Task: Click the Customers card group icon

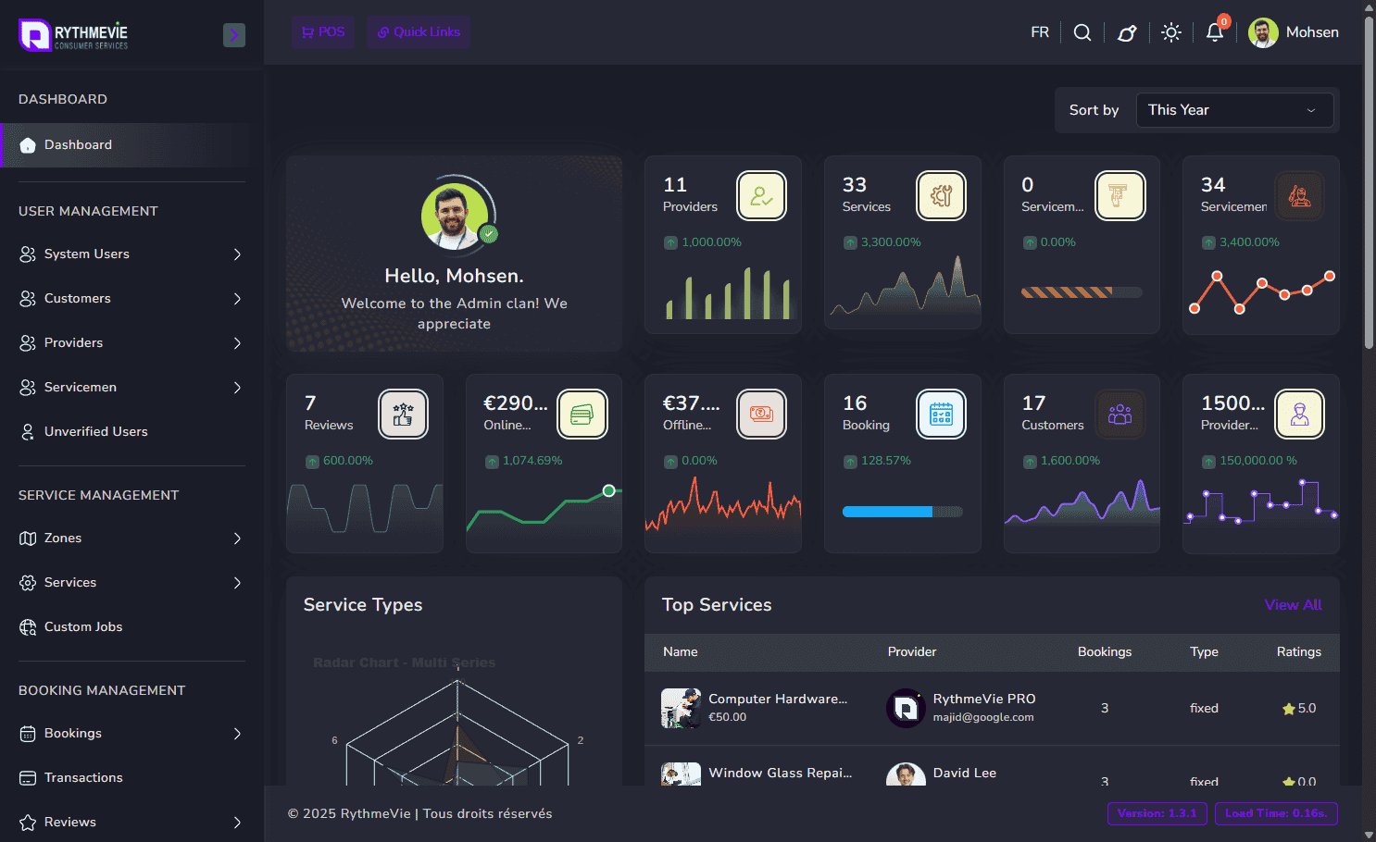Action: click(x=1120, y=414)
